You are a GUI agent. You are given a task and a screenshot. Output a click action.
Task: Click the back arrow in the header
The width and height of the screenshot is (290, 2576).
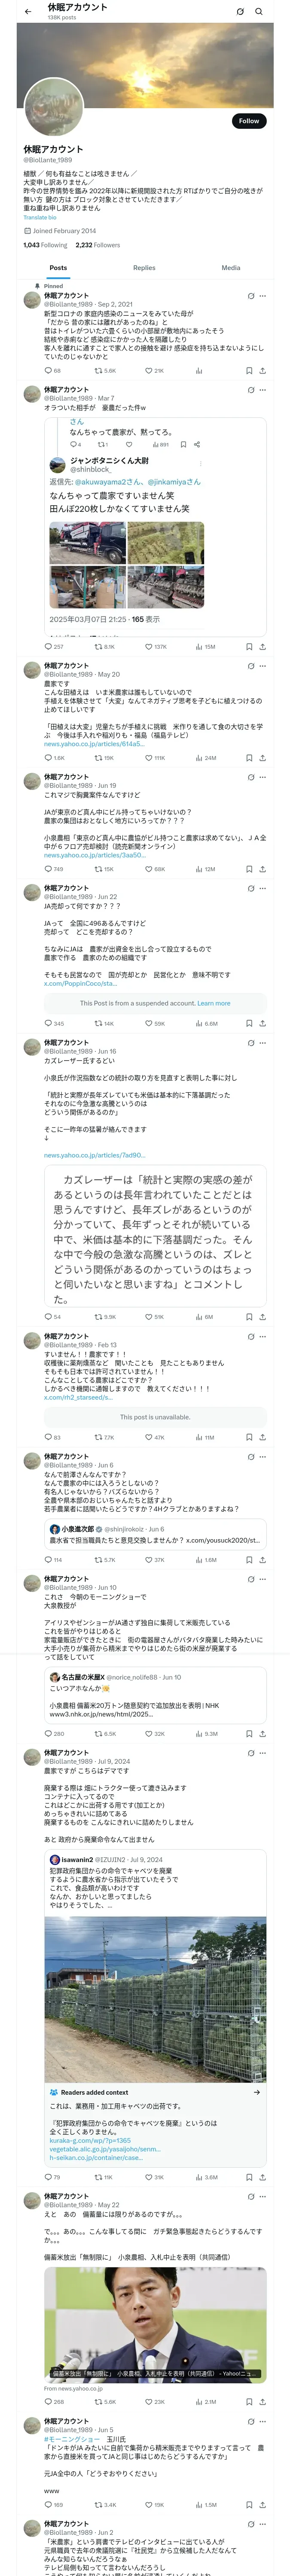click(x=28, y=11)
